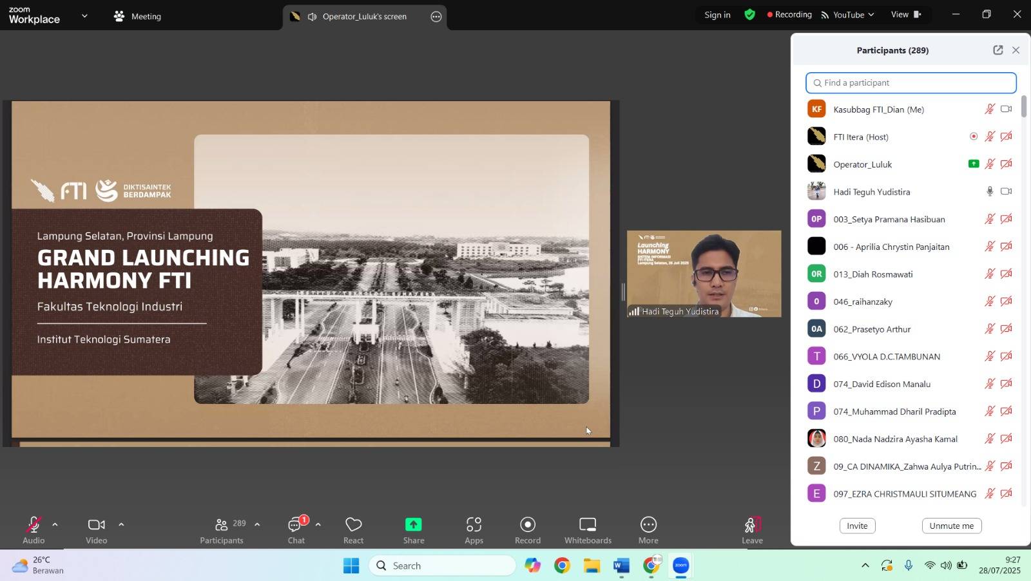Expand the audio options arrow
Viewport: 1031px width, 581px height.
[55, 525]
